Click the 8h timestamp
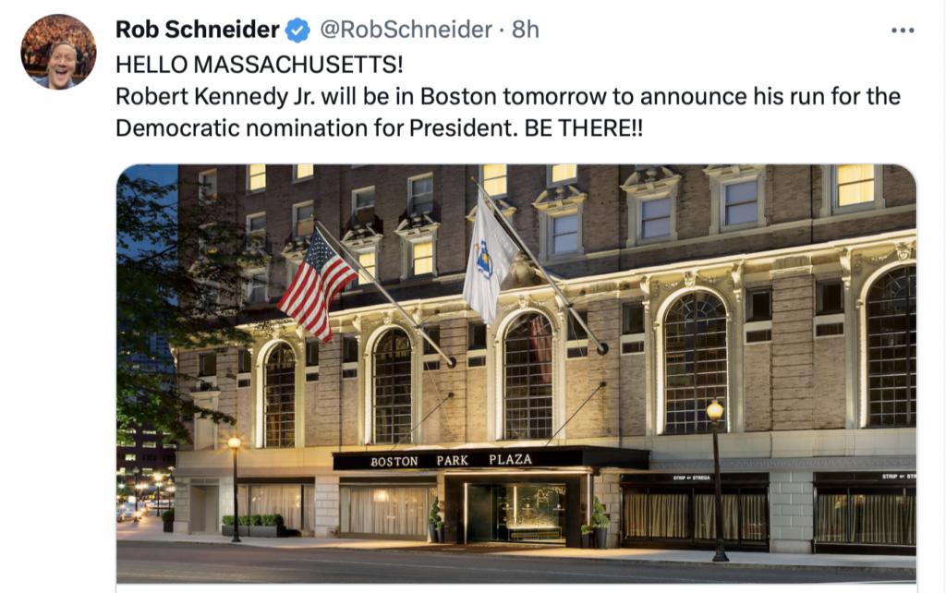 tap(525, 30)
